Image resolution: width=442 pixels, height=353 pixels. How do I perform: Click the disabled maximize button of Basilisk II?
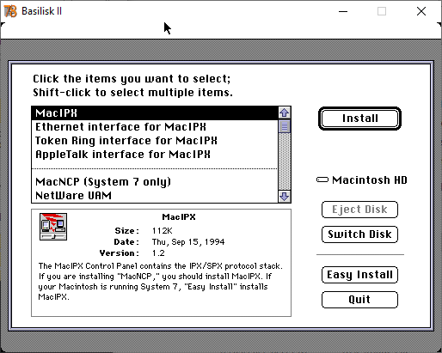point(382,11)
